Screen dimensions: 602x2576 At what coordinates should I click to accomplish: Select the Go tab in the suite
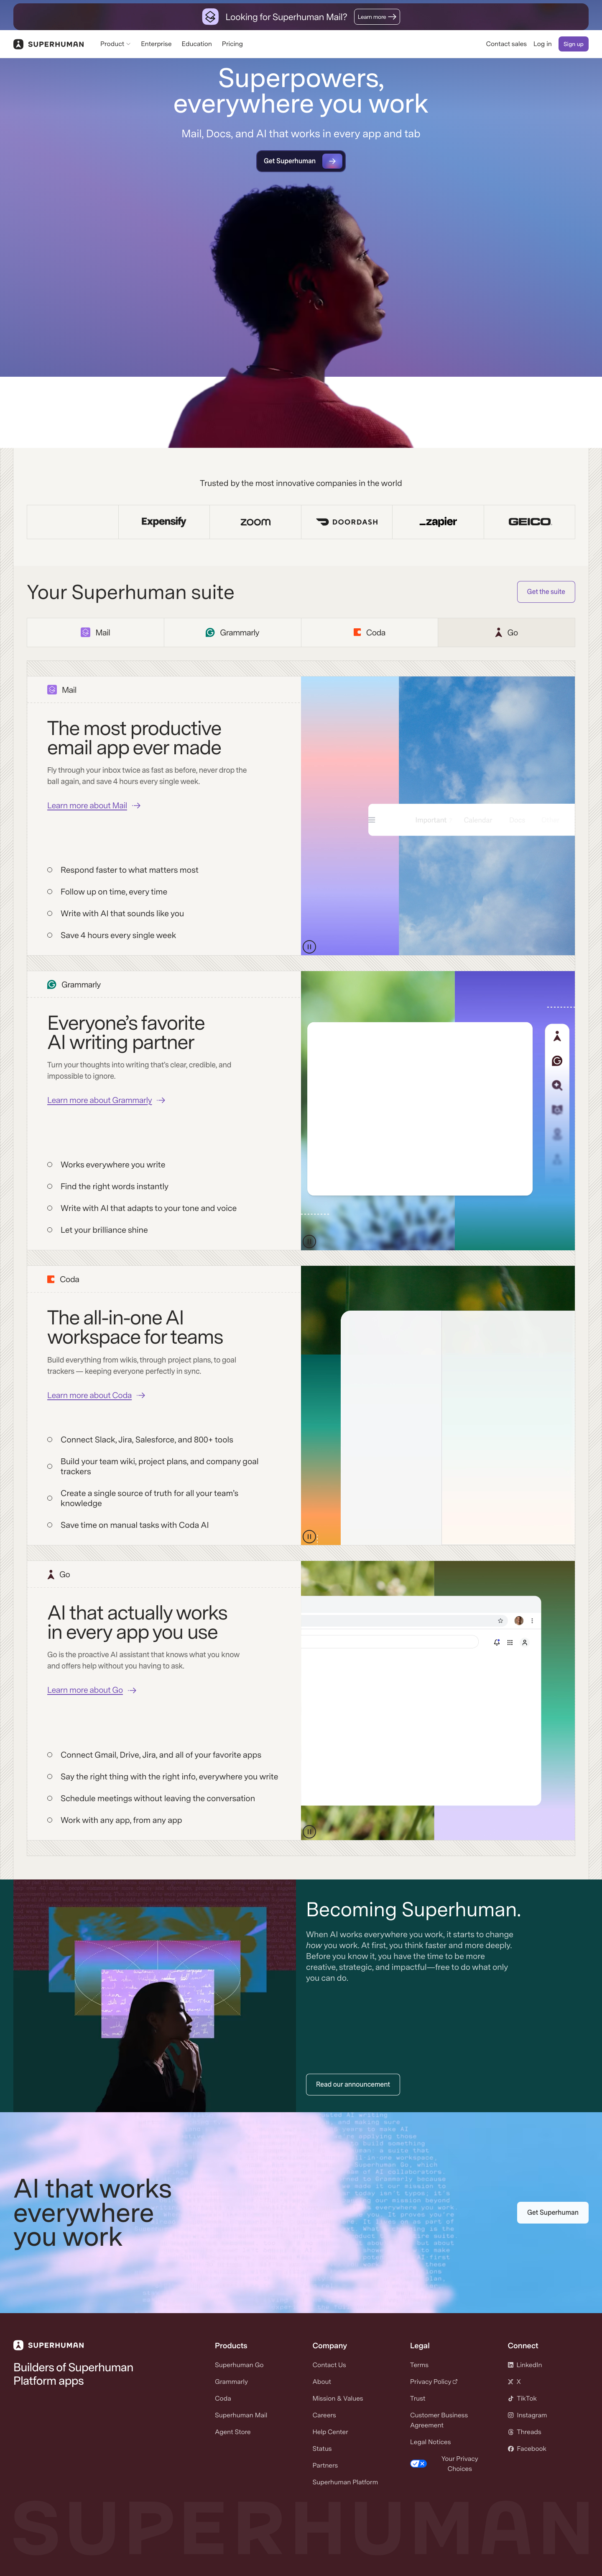tap(506, 632)
